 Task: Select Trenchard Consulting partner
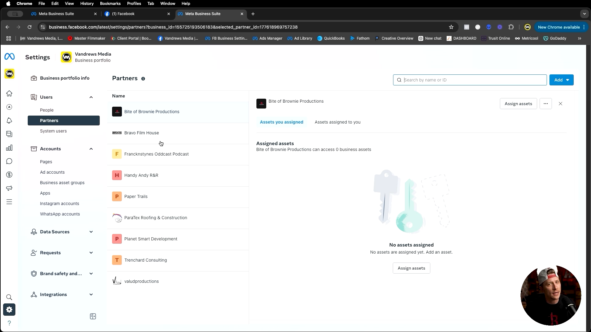click(x=178, y=260)
